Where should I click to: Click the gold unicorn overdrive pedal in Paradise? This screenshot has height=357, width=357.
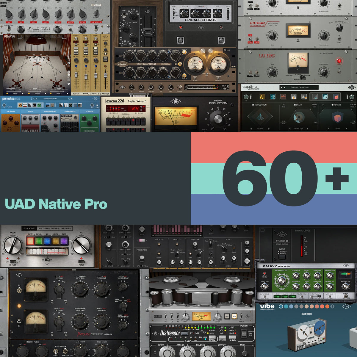coord(10,123)
